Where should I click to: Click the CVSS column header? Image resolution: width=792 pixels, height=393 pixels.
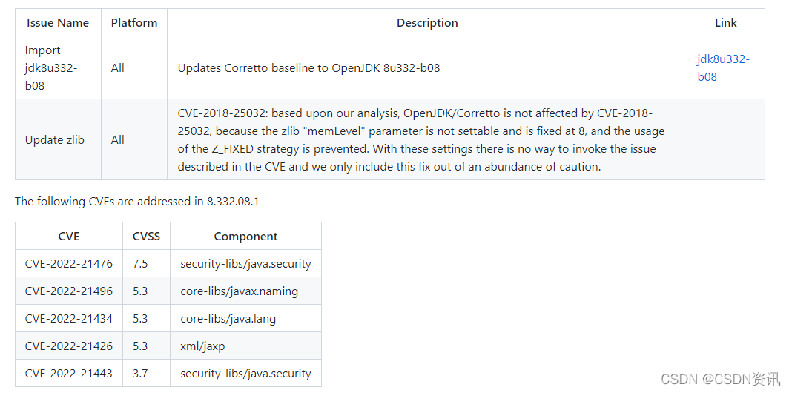[146, 237]
